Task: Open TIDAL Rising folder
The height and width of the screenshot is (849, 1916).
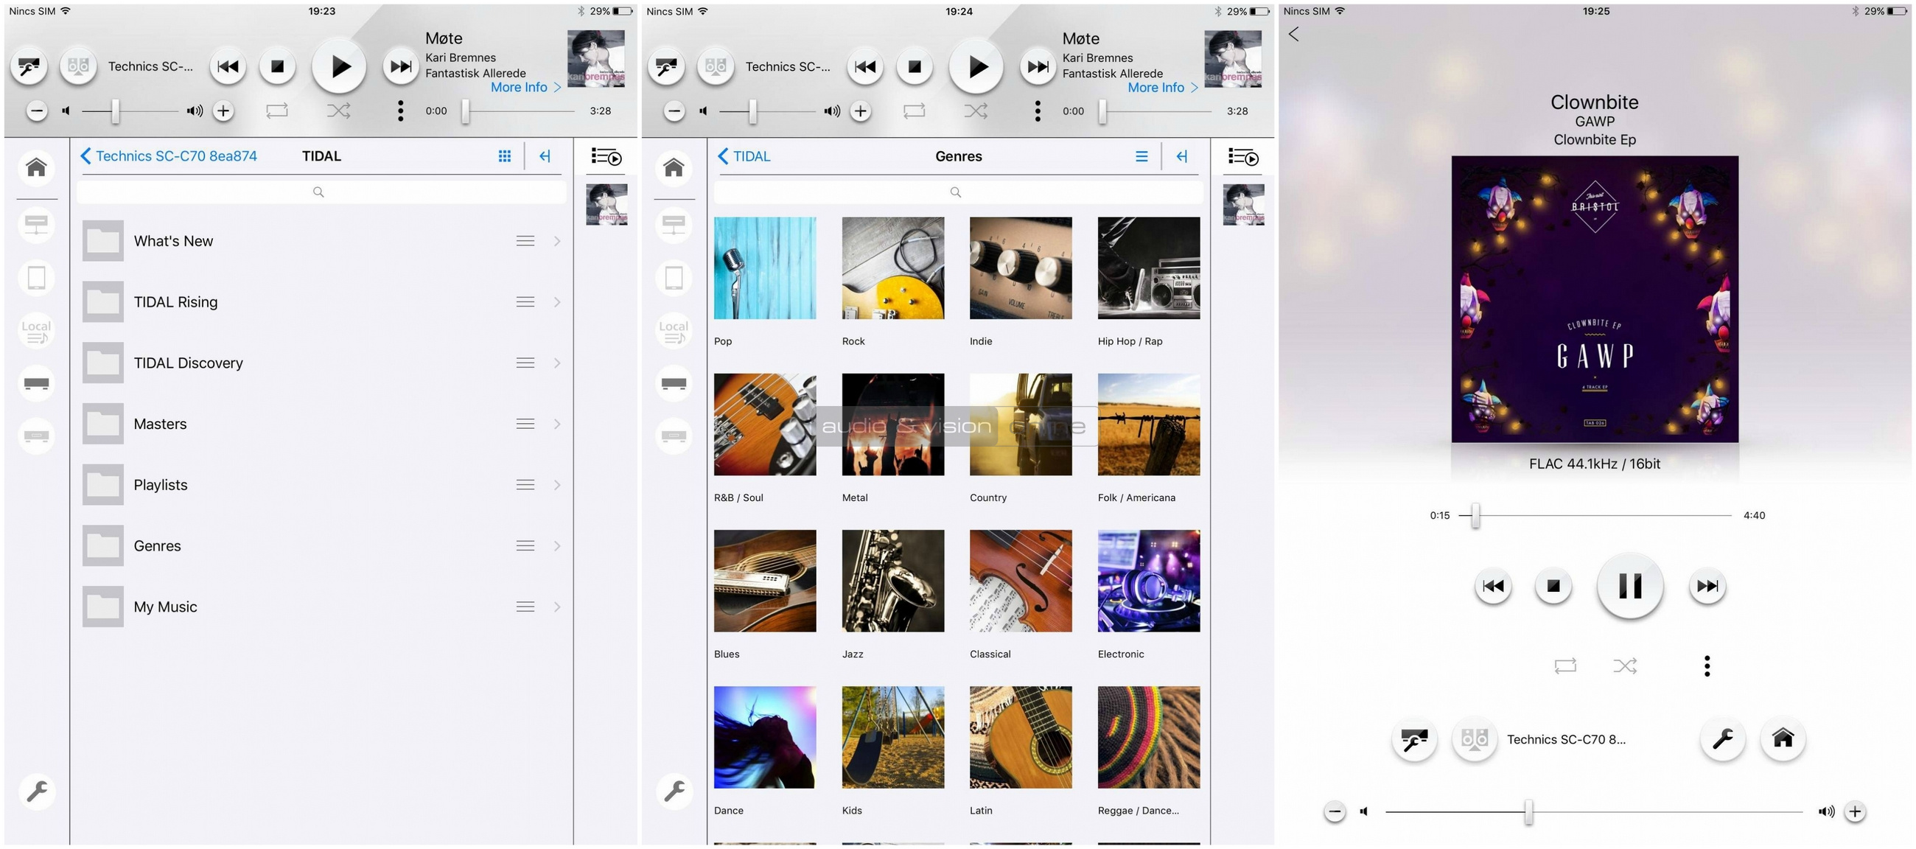Action: (x=322, y=302)
